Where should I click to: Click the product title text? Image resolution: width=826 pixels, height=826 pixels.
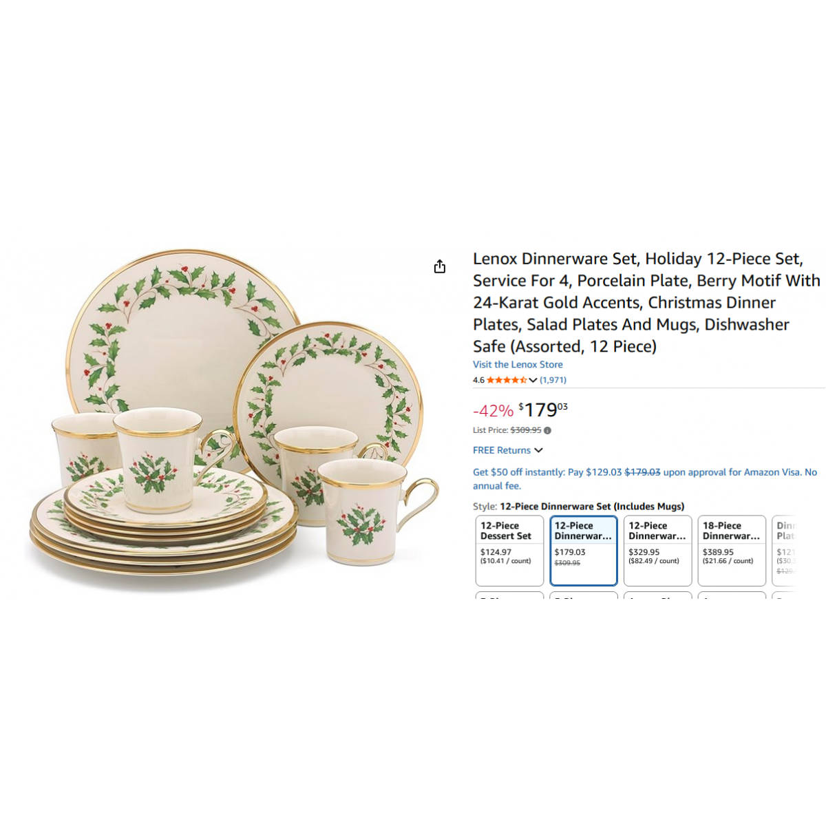(646, 302)
